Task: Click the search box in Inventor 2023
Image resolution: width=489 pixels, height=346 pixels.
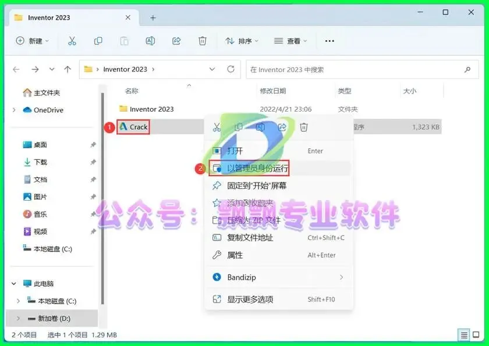Action: tap(362, 69)
